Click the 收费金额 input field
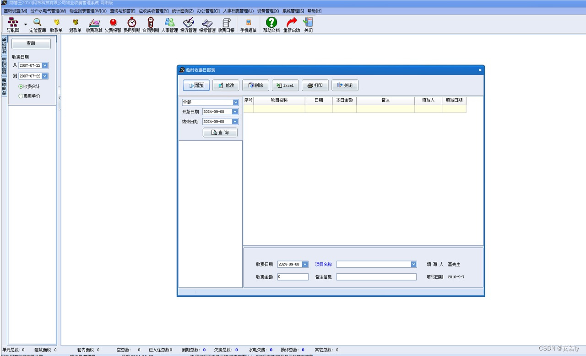 pos(293,277)
